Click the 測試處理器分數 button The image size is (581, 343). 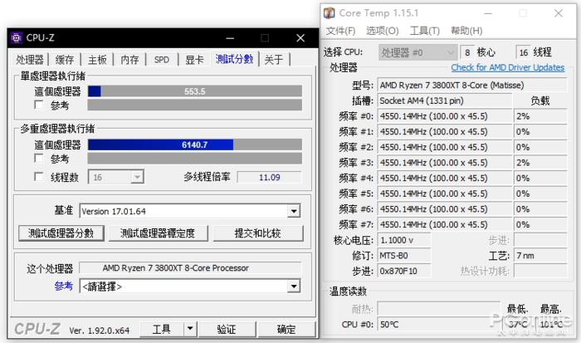click(61, 233)
